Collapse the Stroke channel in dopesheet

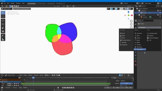tap(1, 82)
